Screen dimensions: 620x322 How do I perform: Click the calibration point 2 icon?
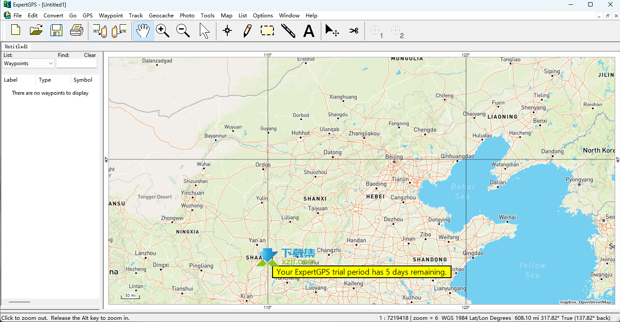point(397,31)
